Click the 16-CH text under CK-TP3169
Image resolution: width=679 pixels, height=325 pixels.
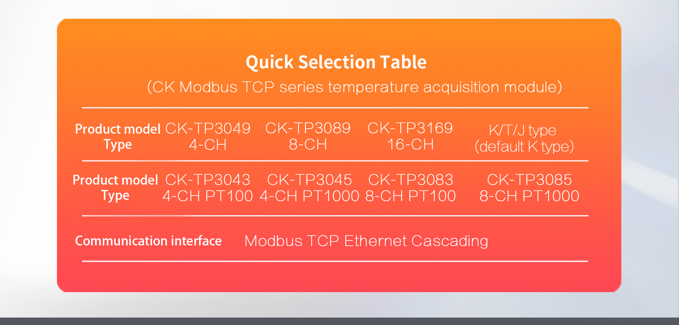410,144
